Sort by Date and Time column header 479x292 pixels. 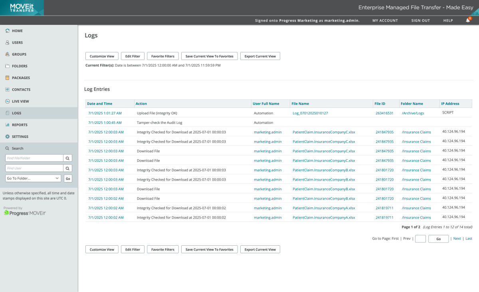tap(99, 104)
